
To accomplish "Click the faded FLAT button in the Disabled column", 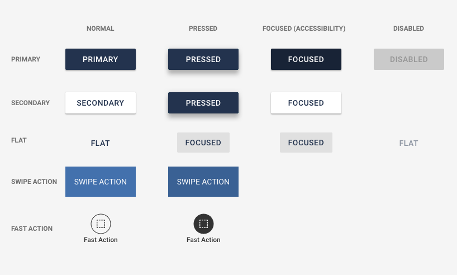I will (409, 143).
